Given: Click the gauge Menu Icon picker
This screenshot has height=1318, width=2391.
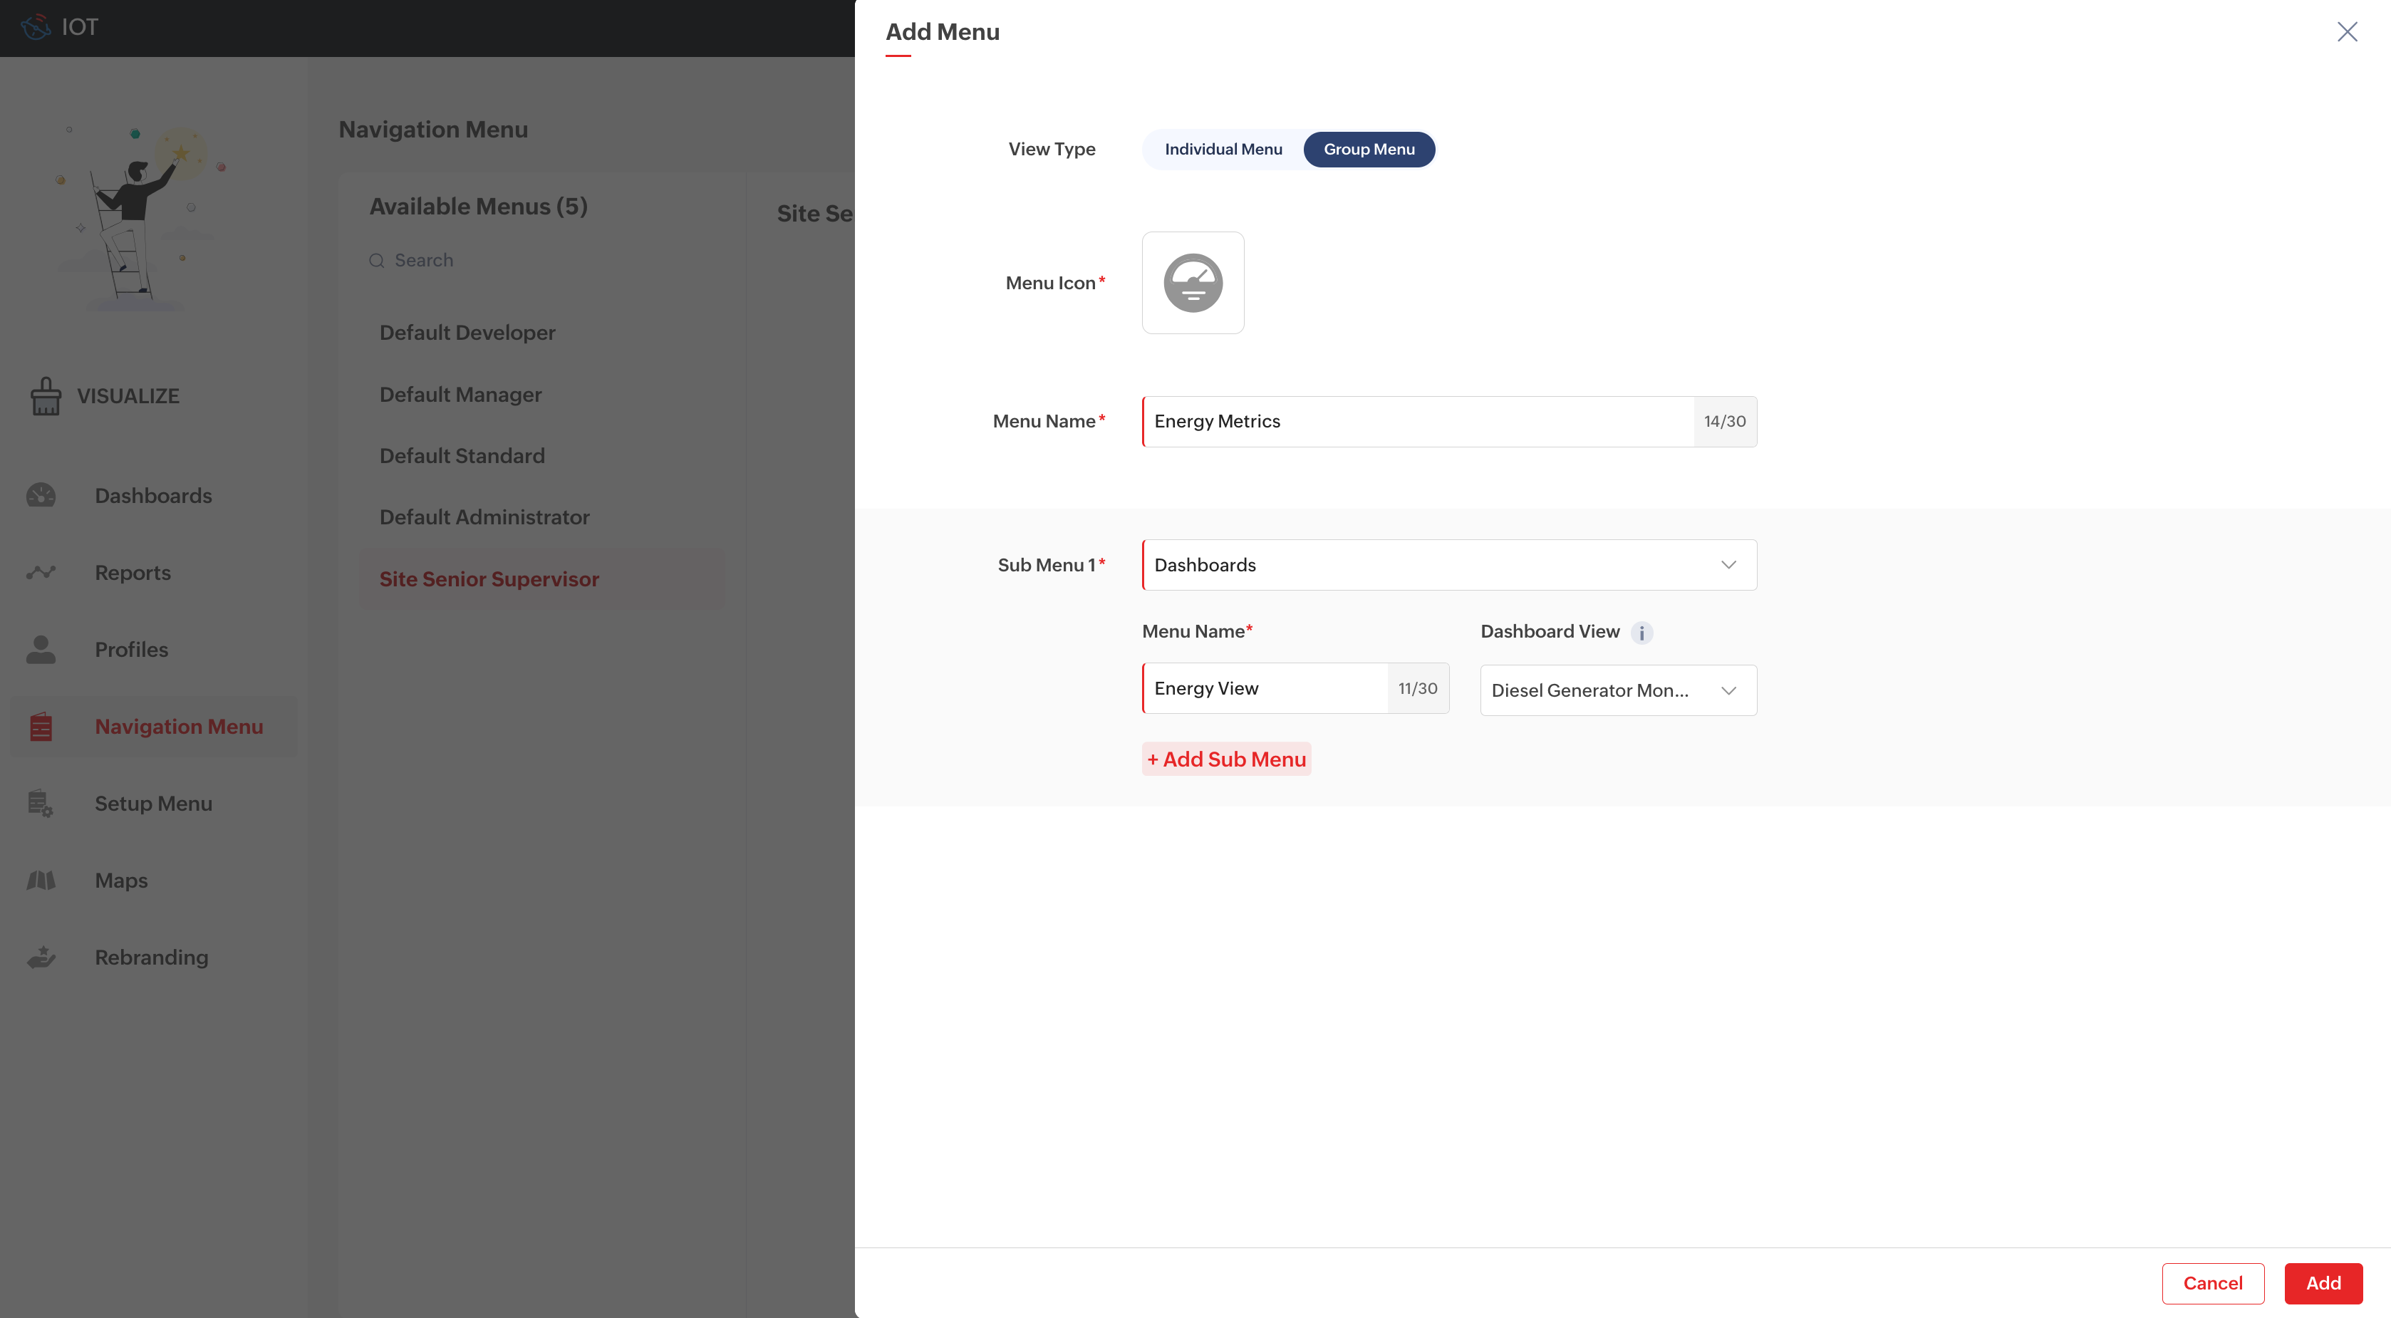Looking at the screenshot, I should pos(1193,283).
